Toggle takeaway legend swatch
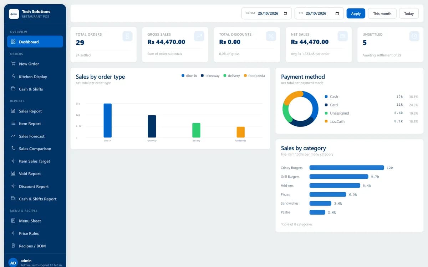This screenshot has width=428, height=267. point(202,75)
